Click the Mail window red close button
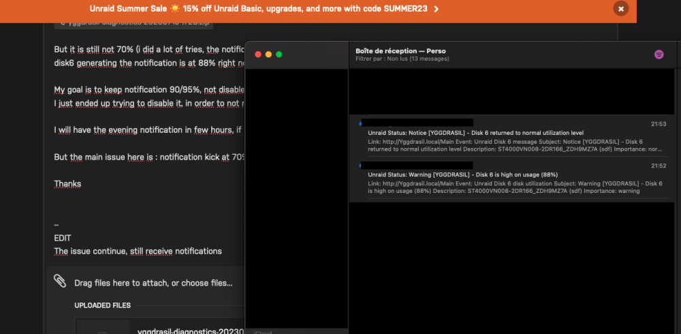 (x=258, y=55)
